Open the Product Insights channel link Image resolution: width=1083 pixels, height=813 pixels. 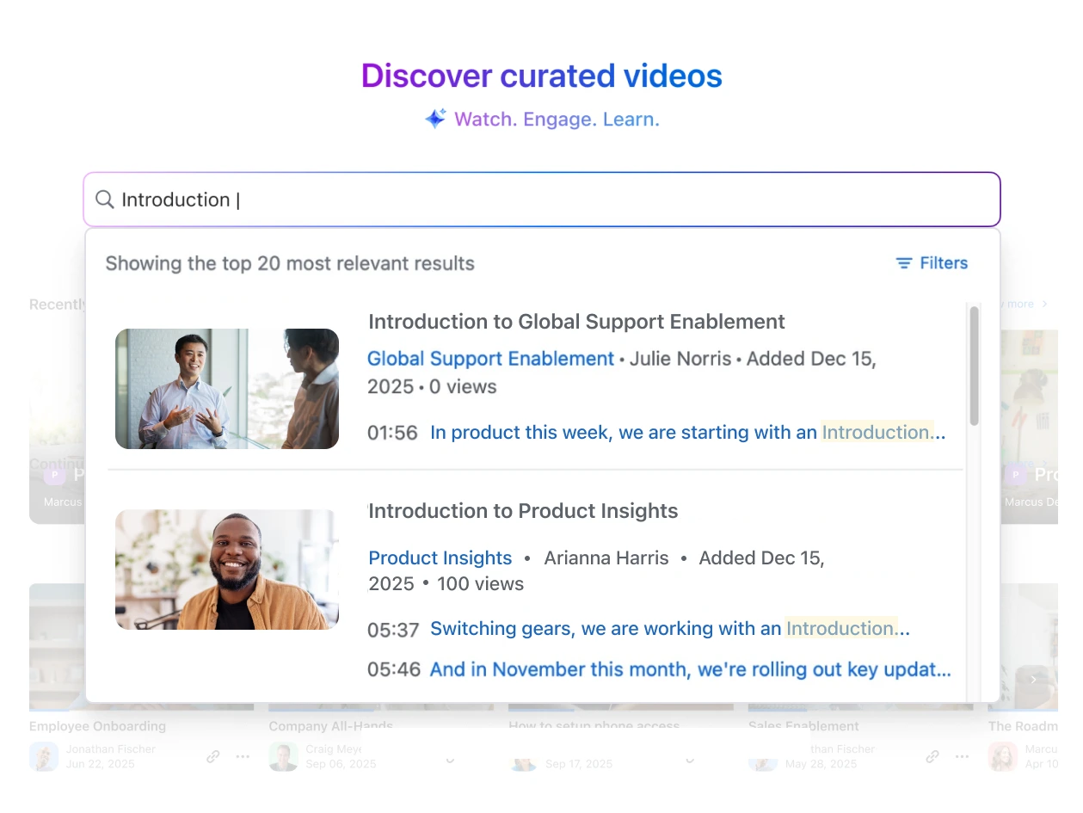440,557
